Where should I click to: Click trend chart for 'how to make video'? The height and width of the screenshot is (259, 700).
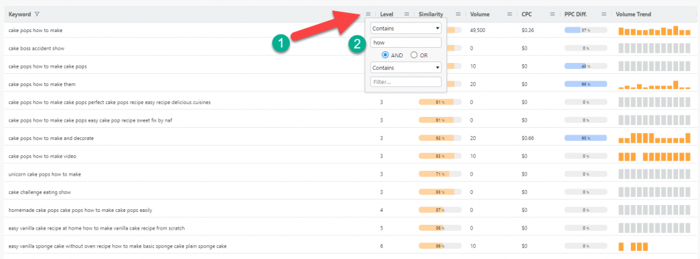654,156
